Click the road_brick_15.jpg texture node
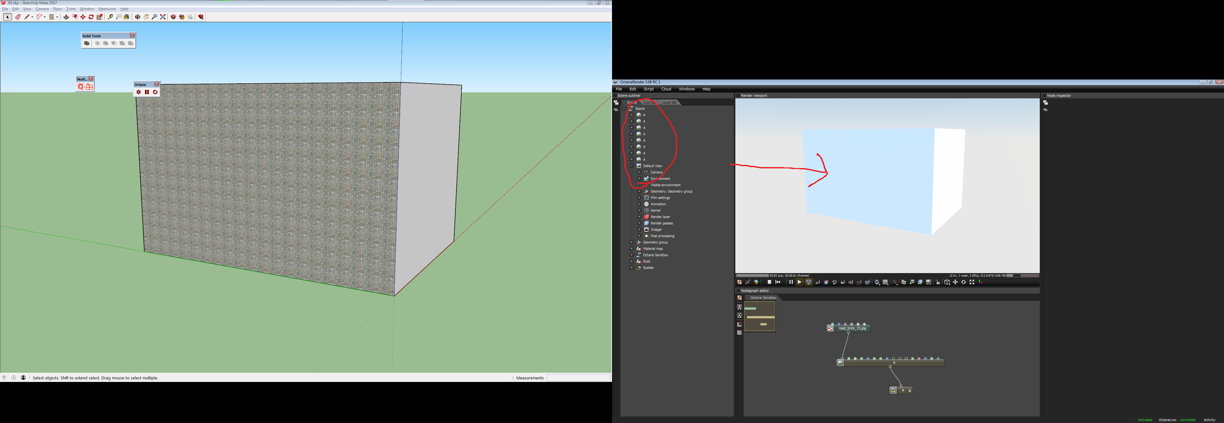Screen dimensions: 1224x423 (x=852, y=328)
